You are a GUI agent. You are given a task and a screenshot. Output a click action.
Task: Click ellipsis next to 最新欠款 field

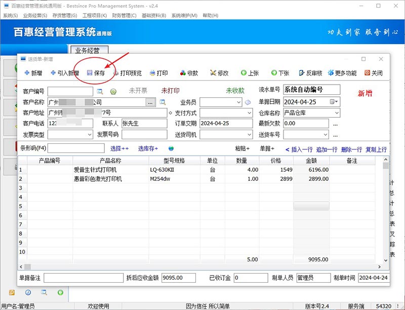(335, 124)
